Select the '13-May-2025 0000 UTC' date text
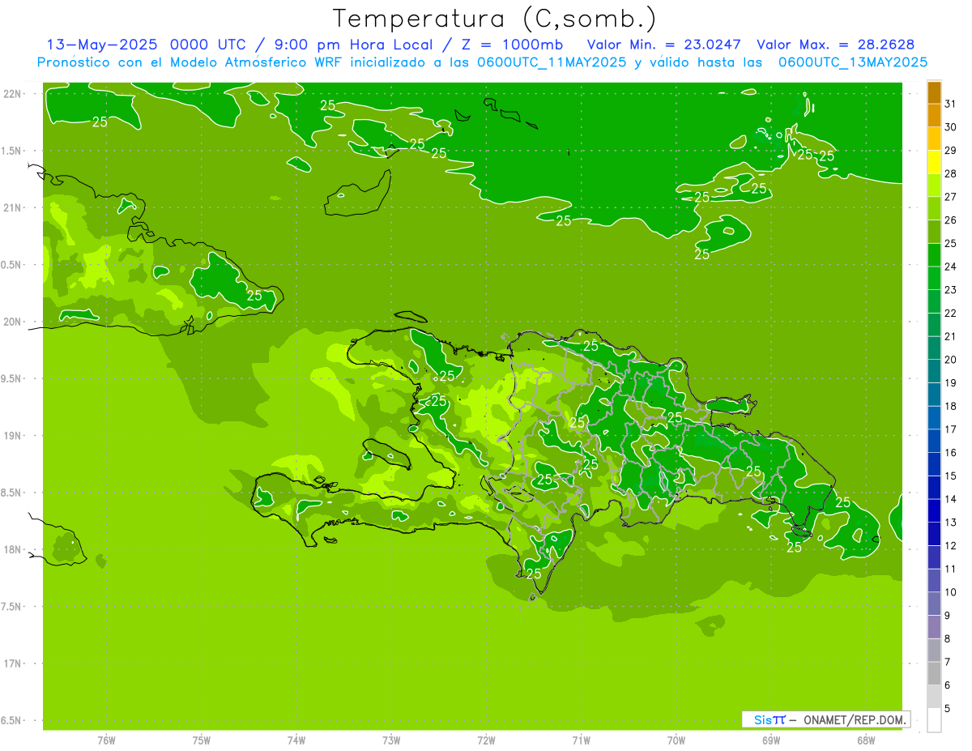This screenshot has width=972, height=751. 145,45
